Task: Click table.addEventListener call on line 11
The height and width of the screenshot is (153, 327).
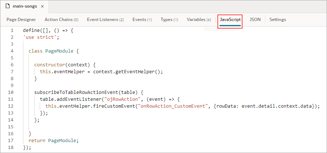Action: (70, 99)
